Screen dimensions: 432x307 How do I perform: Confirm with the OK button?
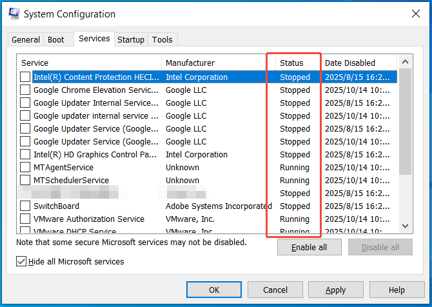tap(214, 290)
